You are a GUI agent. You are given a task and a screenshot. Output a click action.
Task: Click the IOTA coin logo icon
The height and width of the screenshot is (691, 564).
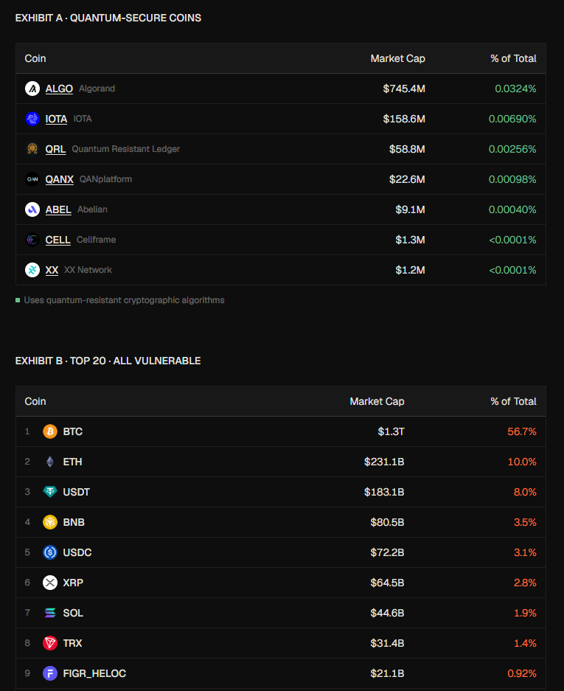coord(32,119)
